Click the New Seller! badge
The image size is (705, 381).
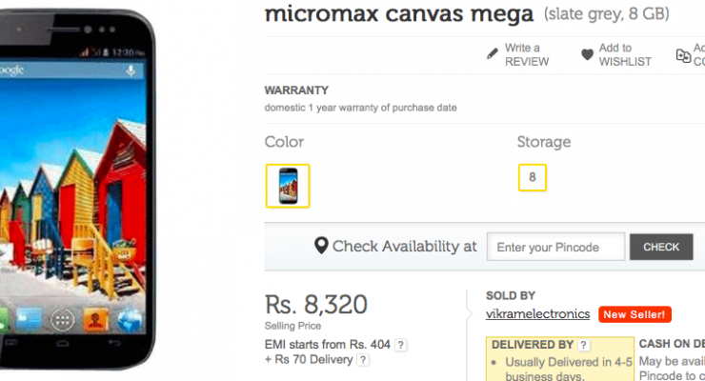[635, 314]
